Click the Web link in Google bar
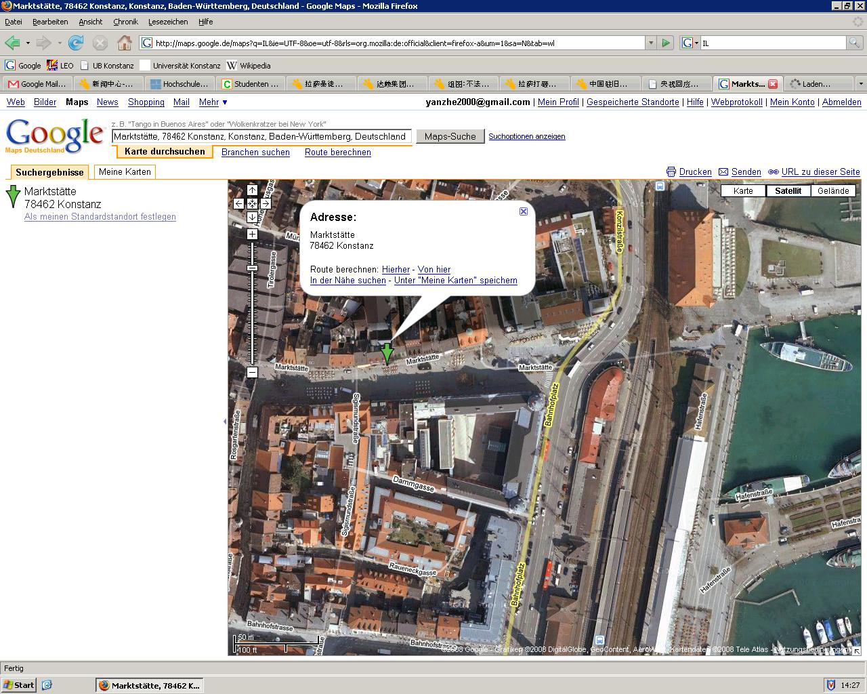 point(16,102)
